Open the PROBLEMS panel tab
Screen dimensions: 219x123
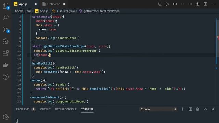tap(23, 109)
